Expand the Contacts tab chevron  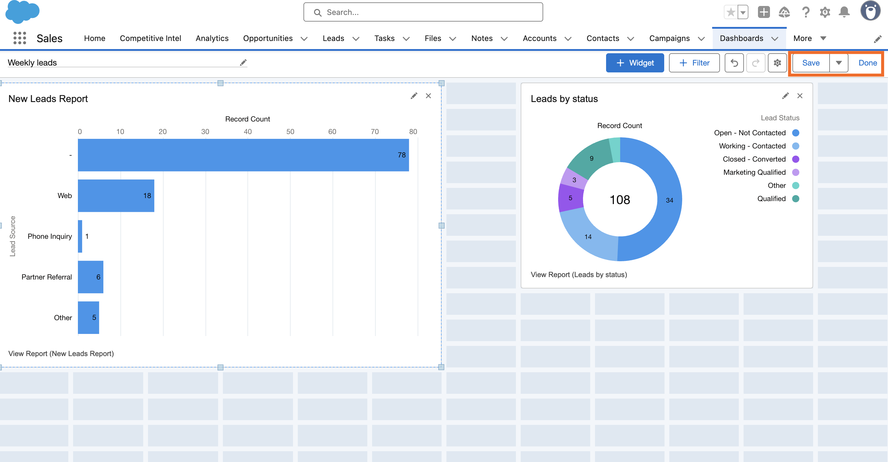pyautogui.click(x=630, y=39)
